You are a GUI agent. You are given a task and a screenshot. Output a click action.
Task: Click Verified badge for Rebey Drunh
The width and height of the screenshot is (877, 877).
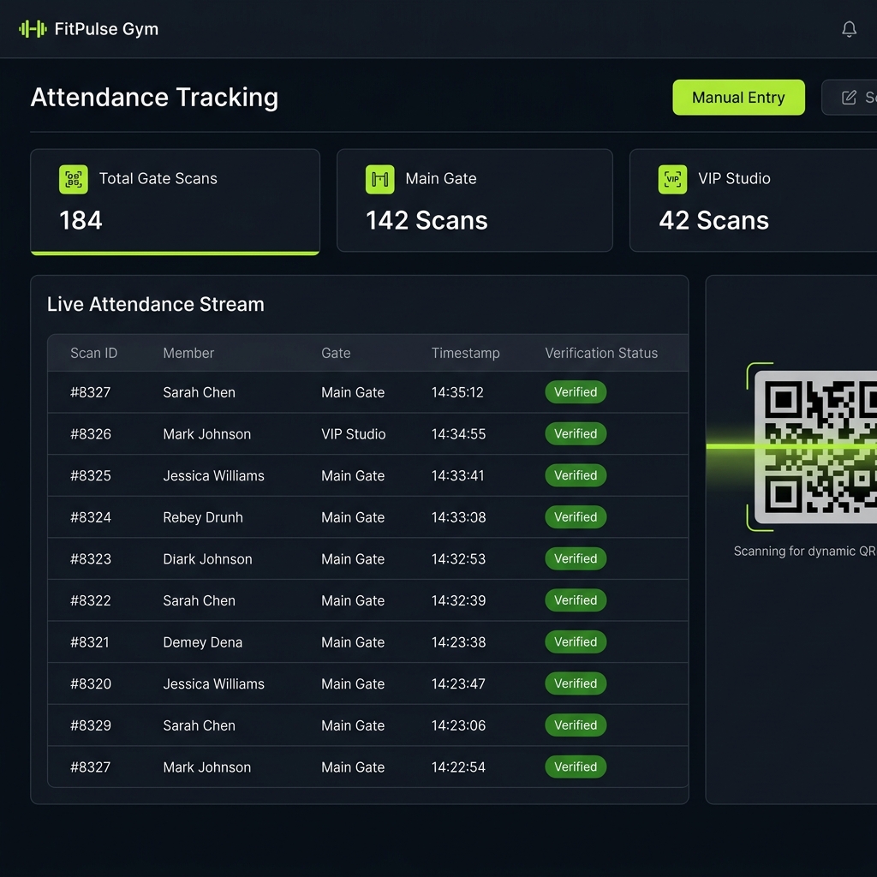pos(576,516)
